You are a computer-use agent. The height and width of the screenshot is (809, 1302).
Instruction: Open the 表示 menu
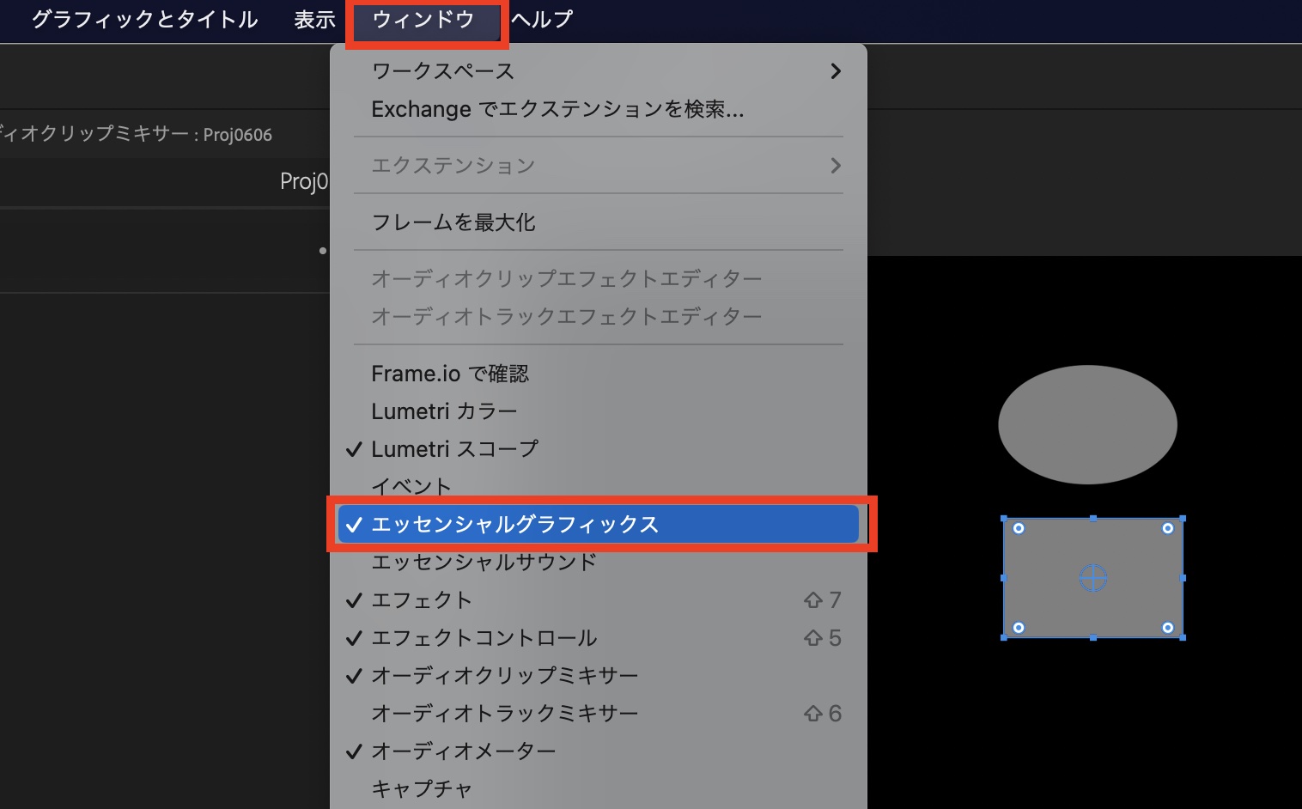[313, 21]
